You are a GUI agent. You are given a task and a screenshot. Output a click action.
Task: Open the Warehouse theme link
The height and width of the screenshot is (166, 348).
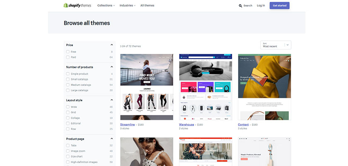tap(186, 124)
